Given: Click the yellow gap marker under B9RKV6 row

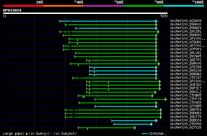Looking at the screenshot, I should pos(78,65).
